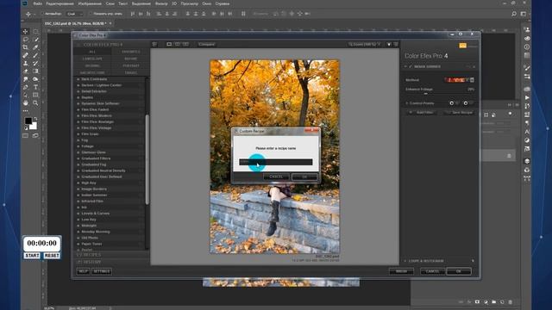Select the Healing Brush tool

pos(25,55)
